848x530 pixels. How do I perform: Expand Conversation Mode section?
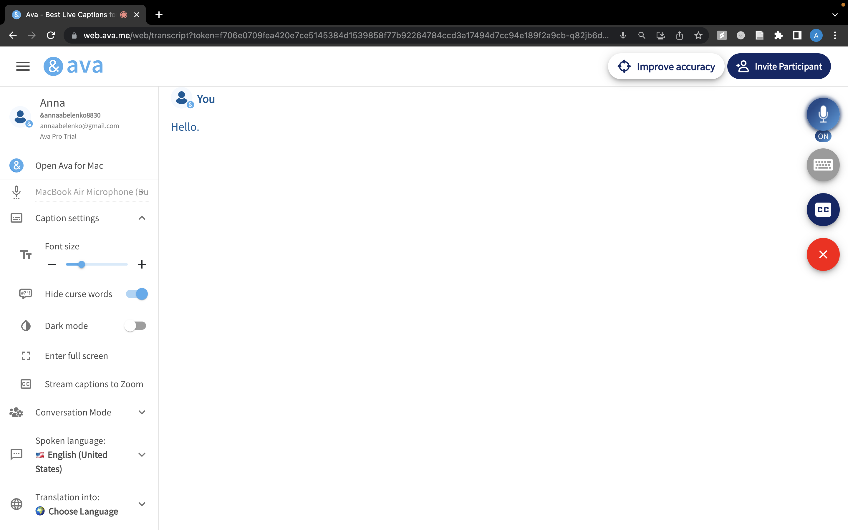(142, 412)
